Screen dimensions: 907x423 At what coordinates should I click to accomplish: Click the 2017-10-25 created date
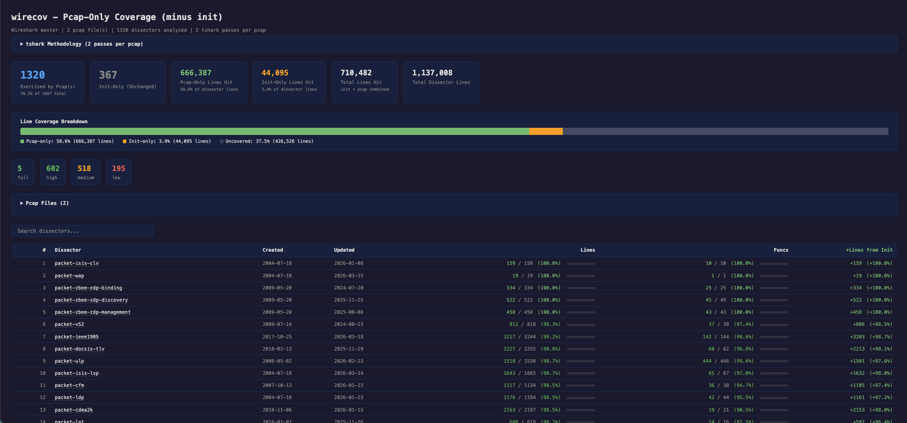(277, 337)
